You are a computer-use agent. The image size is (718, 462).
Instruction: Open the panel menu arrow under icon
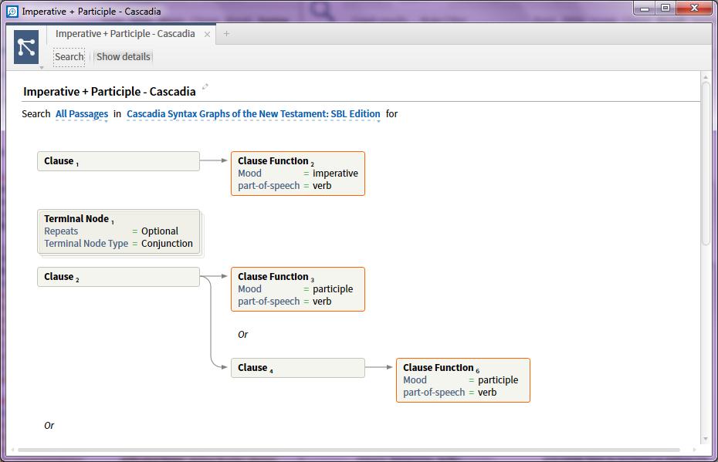coord(42,68)
